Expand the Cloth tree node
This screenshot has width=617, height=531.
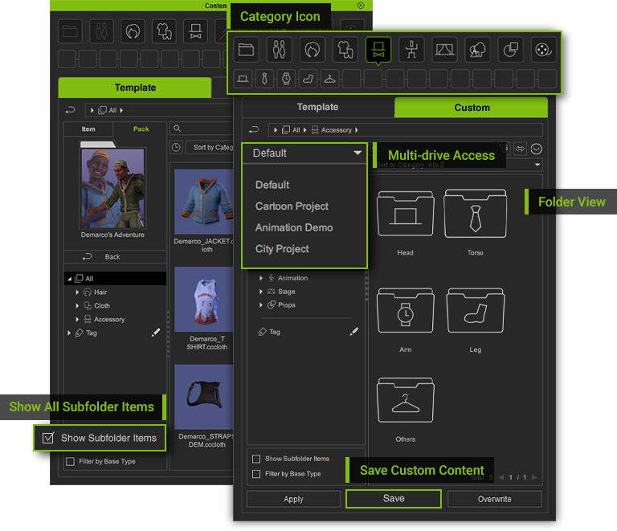[x=78, y=306]
